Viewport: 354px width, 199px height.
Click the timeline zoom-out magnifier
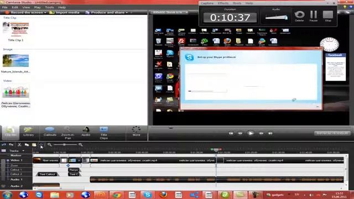50,145
